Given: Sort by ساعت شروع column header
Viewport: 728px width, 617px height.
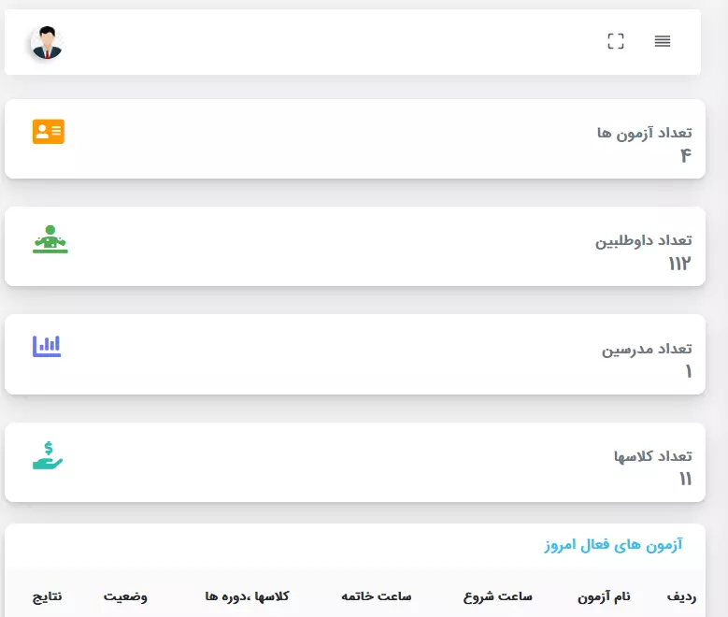Looking at the screenshot, I should point(498,596).
